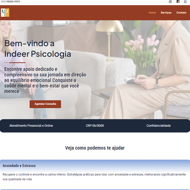Click the Atendimento Presencial e Online label

pyautogui.click(x=31, y=126)
